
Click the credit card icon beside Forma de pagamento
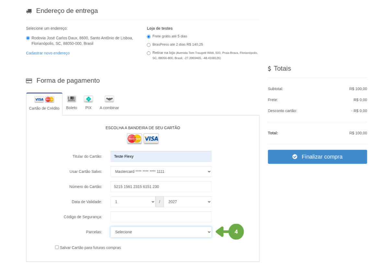[x=29, y=81]
